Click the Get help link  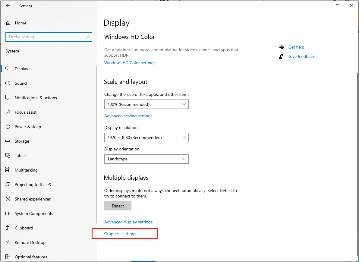pos(296,47)
